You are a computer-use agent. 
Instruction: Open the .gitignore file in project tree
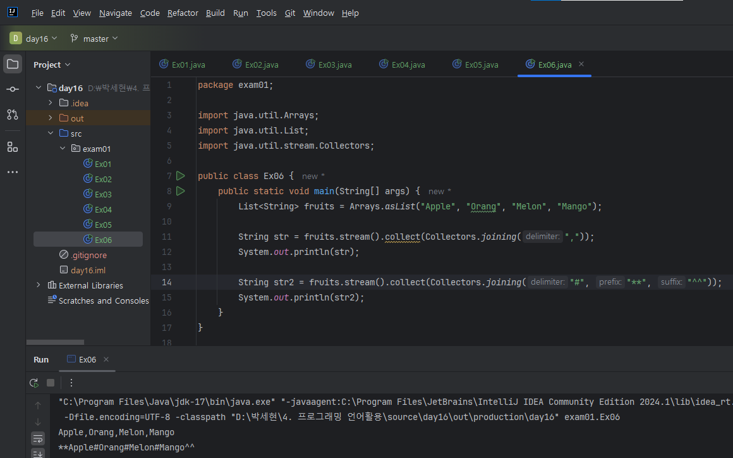point(88,255)
